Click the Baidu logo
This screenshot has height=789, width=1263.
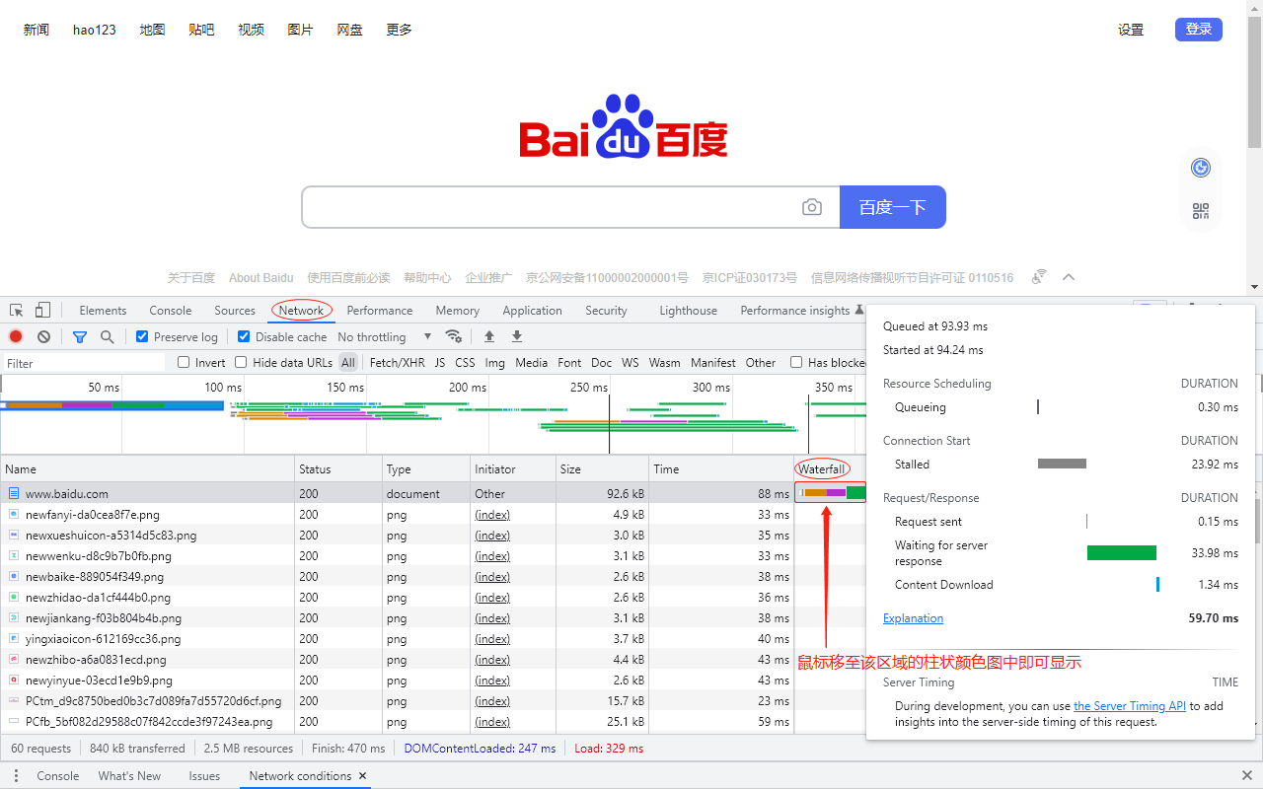624,126
